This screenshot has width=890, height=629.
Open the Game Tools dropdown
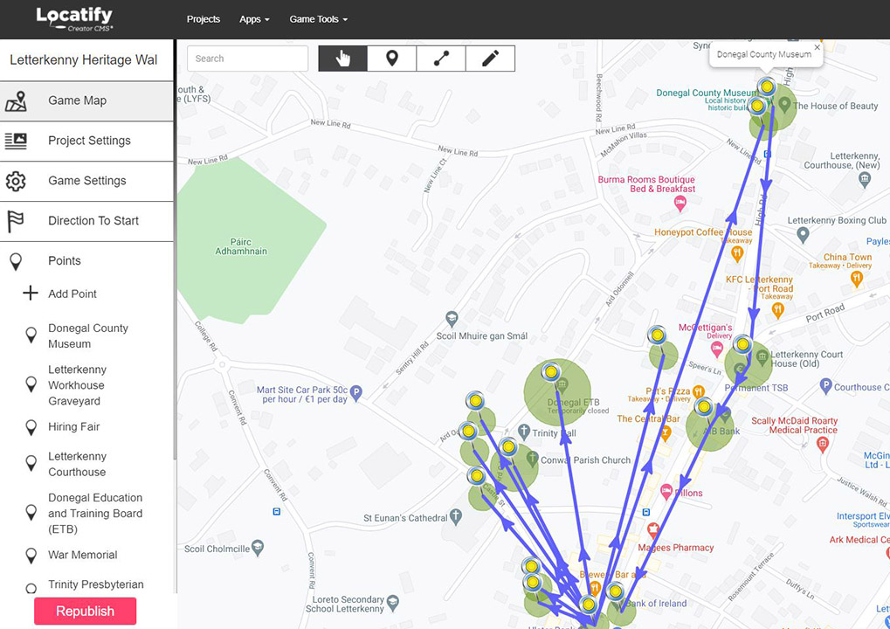(319, 19)
